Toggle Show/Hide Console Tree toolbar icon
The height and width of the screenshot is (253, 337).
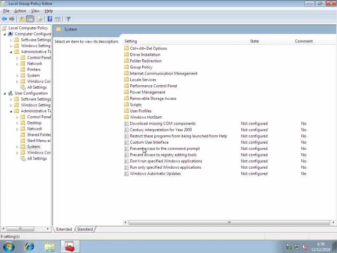pyautogui.click(x=30, y=19)
